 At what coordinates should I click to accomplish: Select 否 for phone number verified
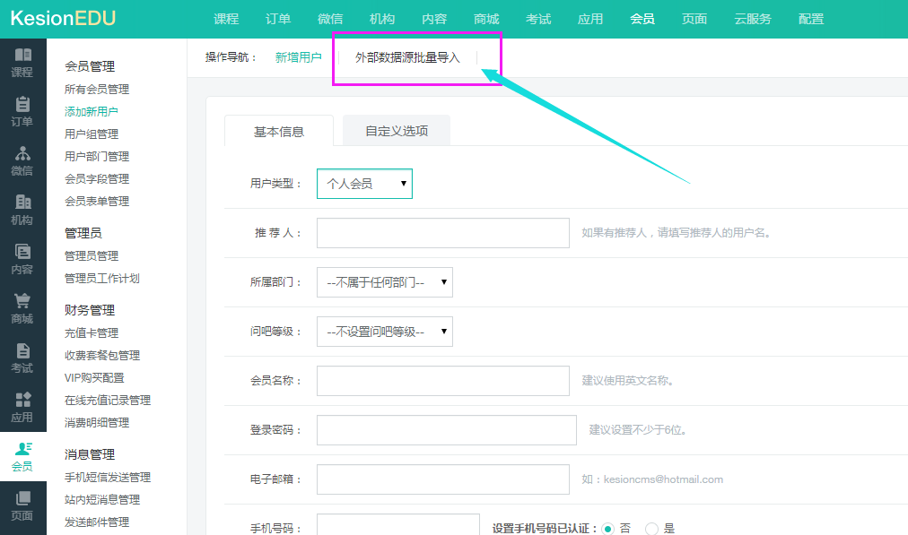pos(608,529)
